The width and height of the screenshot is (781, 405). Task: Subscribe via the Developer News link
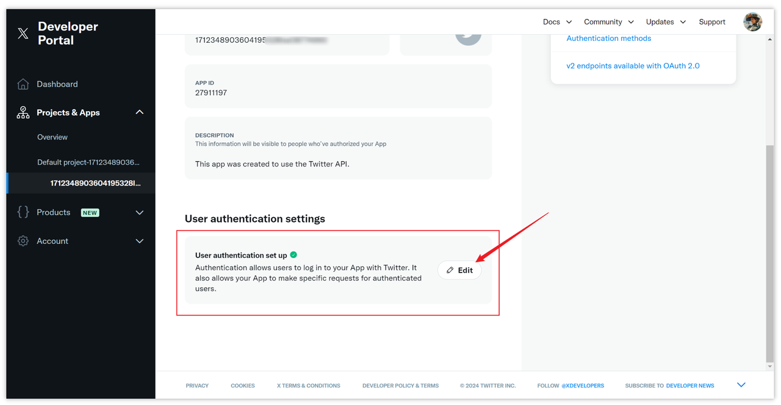pos(690,386)
